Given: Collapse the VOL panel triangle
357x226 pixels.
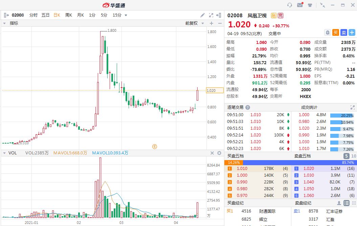Looking at the screenshot, I should [4, 153].
